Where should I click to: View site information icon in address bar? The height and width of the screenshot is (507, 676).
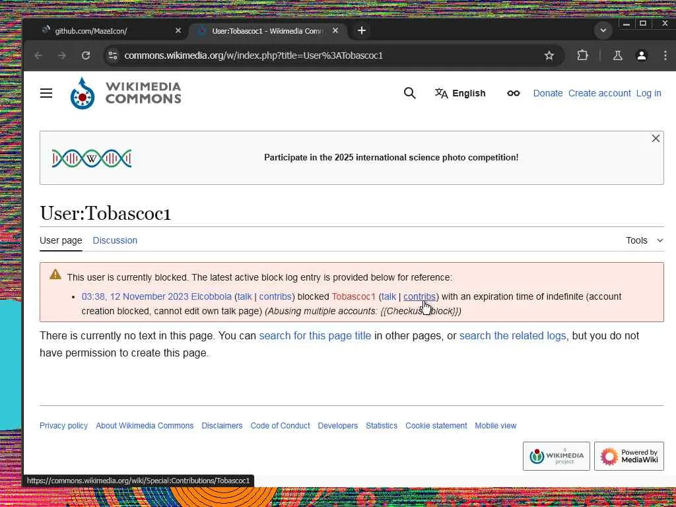coord(113,55)
